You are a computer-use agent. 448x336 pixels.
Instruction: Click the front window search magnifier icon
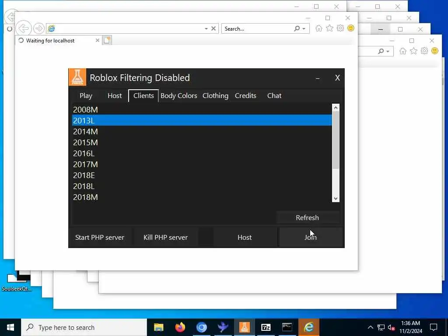pyautogui.click(x=297, y=28)
